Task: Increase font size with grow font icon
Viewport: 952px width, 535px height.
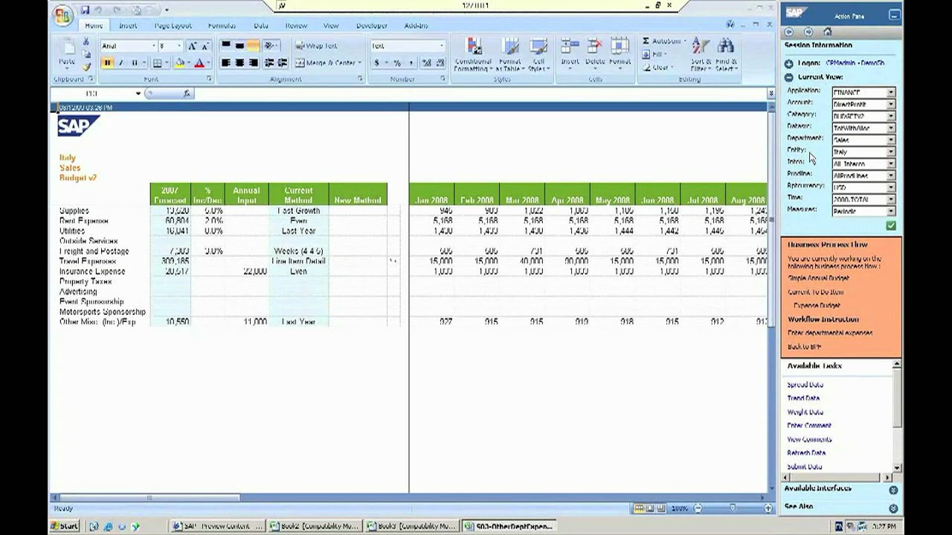Action: pyautogui.click(x=192, y=46)
